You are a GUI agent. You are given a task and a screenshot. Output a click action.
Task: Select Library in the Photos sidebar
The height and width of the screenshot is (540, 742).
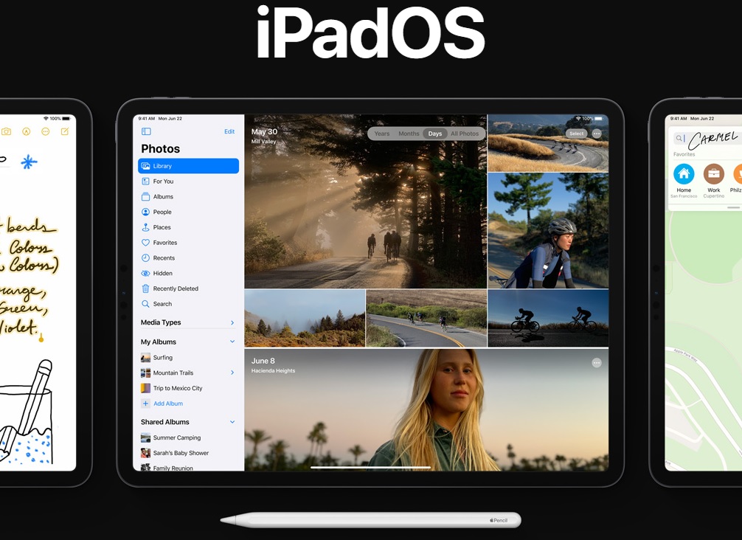point(188,166)
